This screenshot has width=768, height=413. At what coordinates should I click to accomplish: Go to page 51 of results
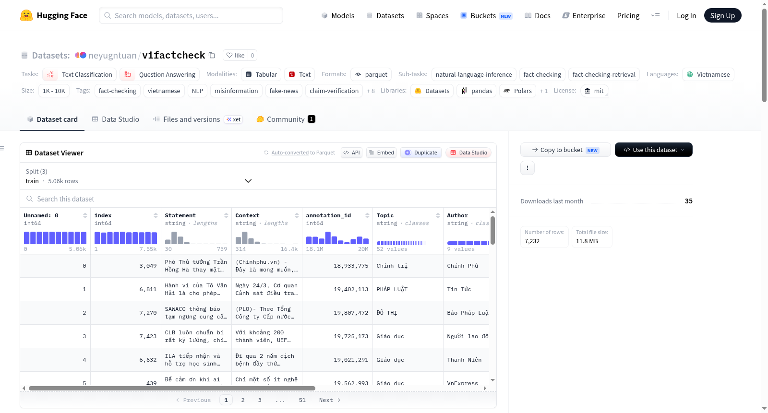coord(302,400)
